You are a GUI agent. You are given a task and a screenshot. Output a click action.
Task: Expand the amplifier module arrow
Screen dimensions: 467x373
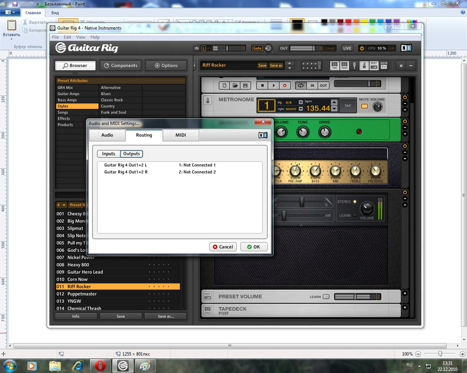(405, 159)
